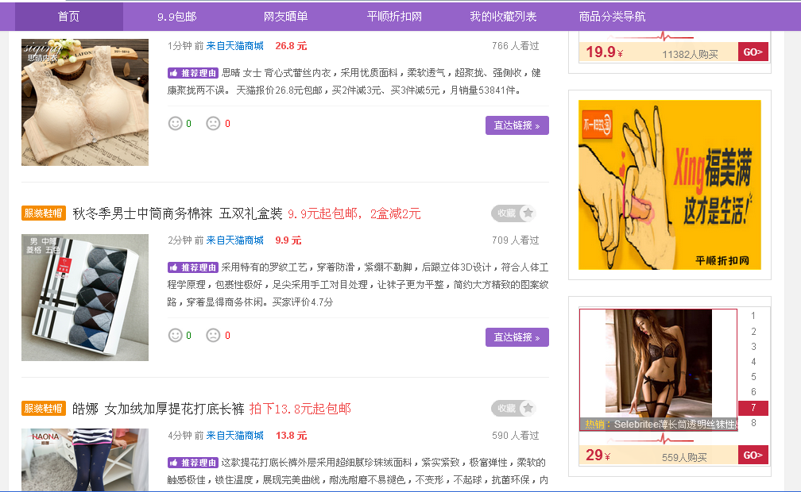Click the 13.8 元 price text

click(x=291, y=436)
